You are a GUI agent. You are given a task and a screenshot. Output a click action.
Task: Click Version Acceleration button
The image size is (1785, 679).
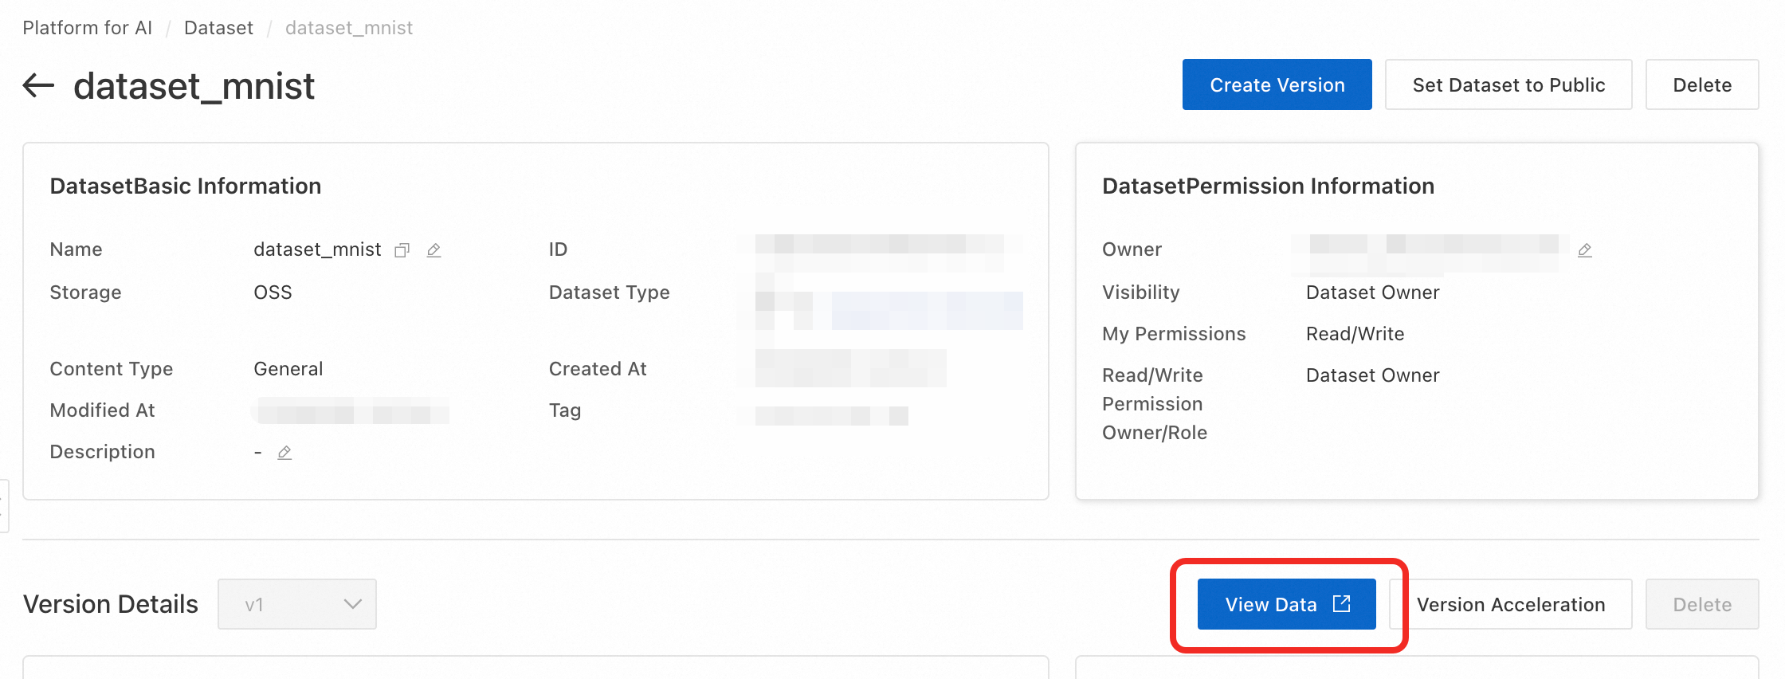[x=1510, y=604]
